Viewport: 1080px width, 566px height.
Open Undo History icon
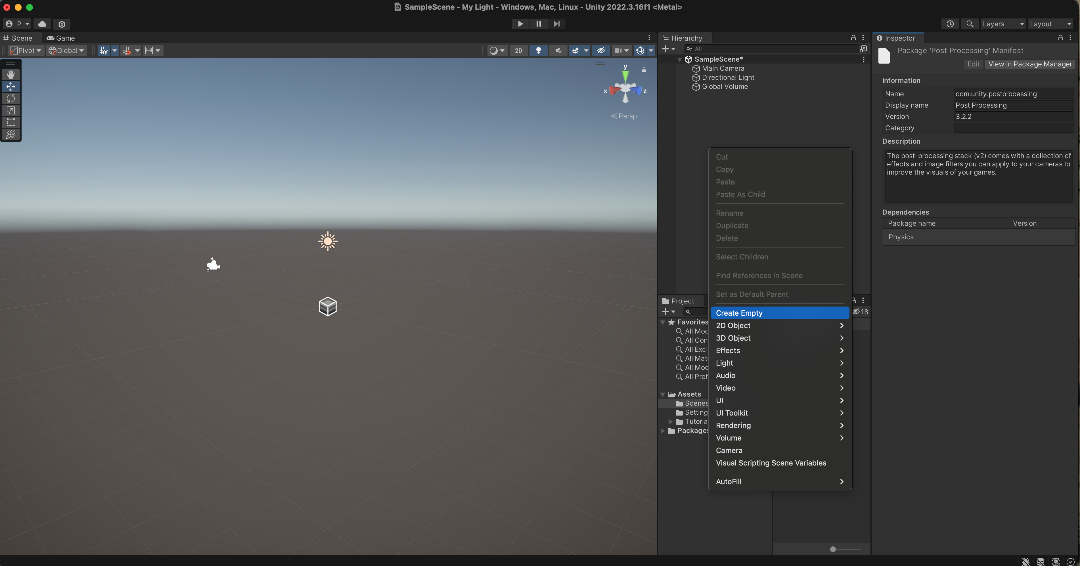[950, 24]
